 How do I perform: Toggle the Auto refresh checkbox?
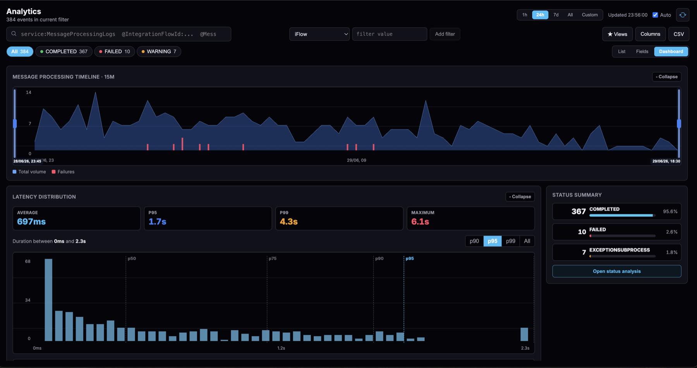(655, 15)
